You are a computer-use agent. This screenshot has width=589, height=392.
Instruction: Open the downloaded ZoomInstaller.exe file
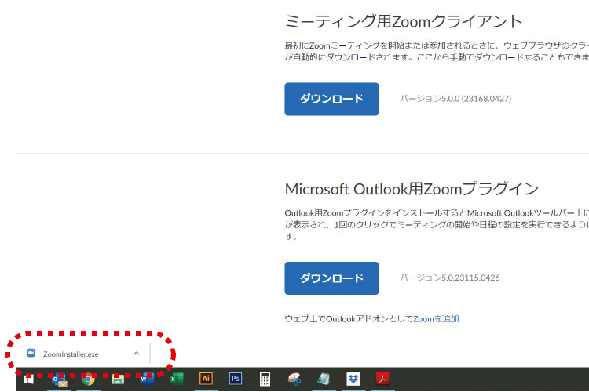point(71,354)
